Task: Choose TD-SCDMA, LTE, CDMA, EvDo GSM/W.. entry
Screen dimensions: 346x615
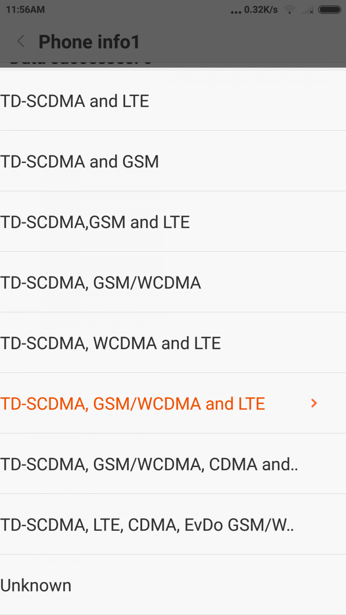Action: 147,525
